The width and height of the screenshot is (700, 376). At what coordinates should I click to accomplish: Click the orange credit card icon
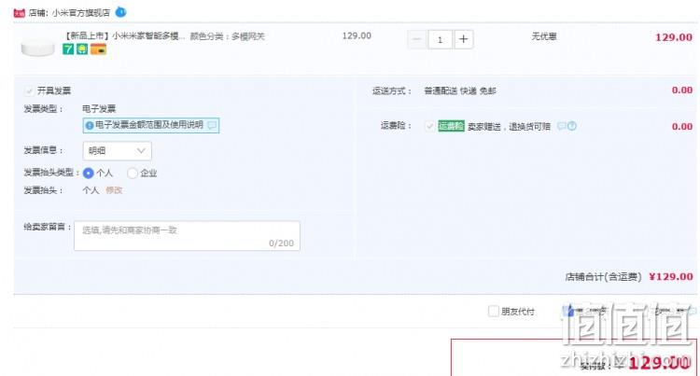[x=98, y=49]
